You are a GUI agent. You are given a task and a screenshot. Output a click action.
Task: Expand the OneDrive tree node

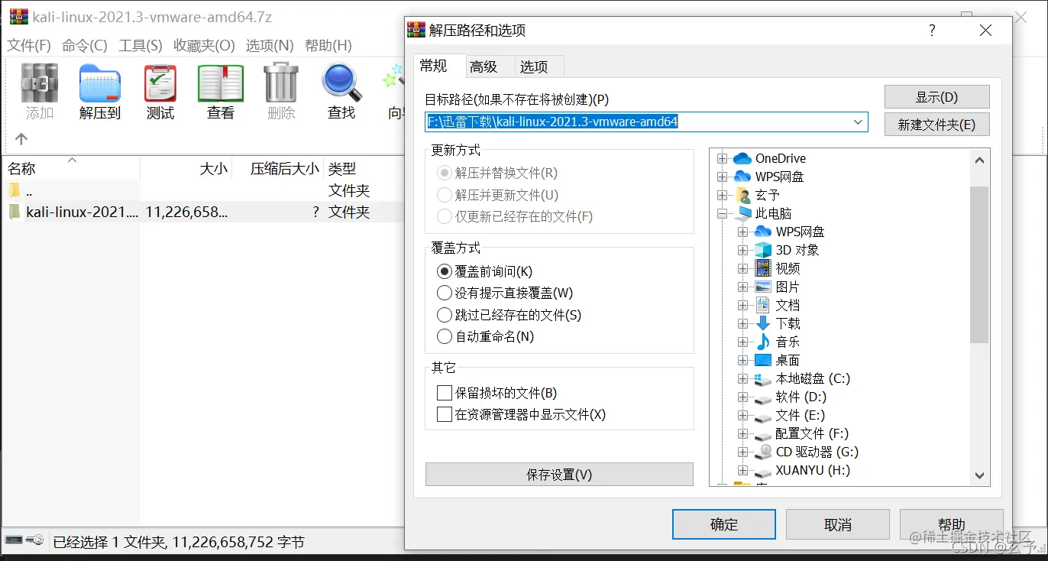[722, 158]
